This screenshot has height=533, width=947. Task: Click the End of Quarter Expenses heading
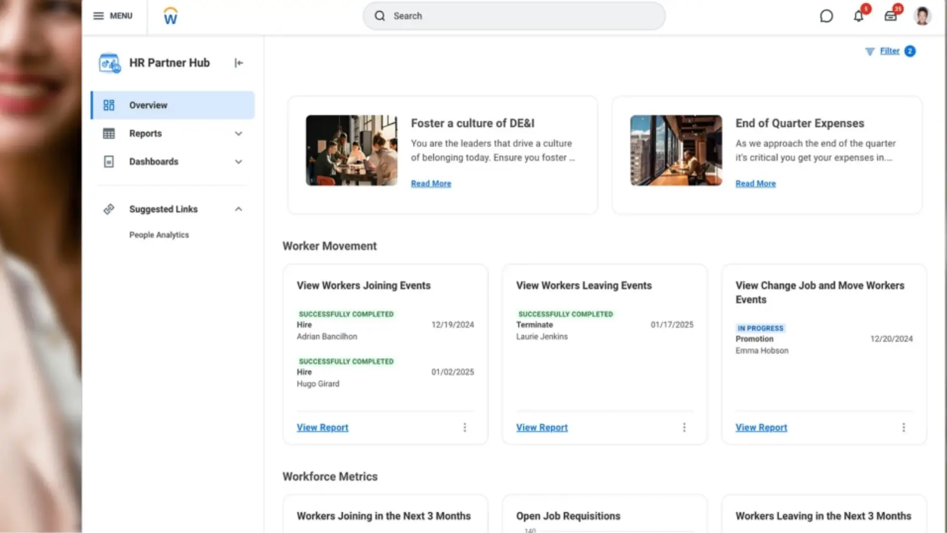pos(800,123)
